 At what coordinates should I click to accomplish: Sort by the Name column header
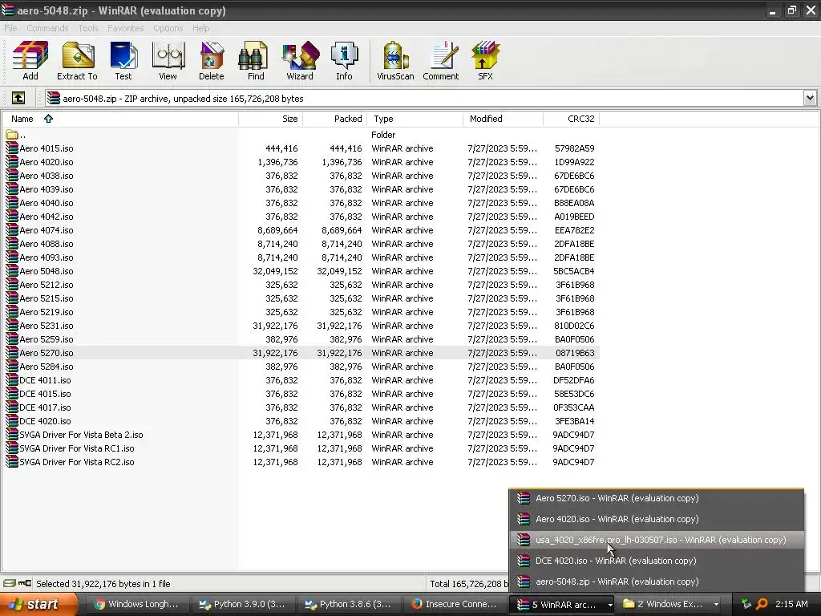point(120,119)
